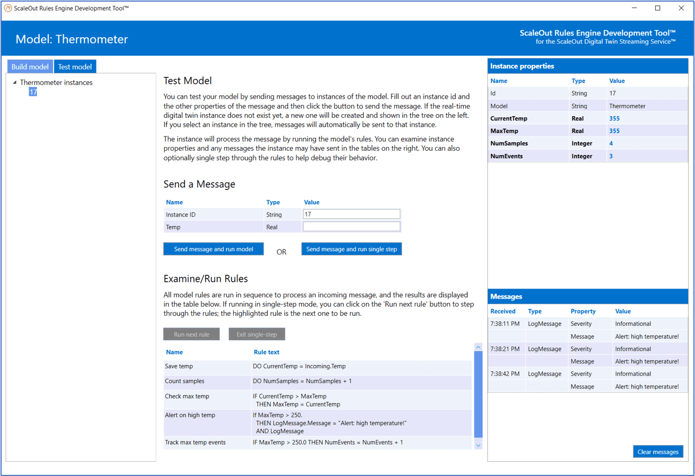Select the Count samples rule row

(317, 382)
